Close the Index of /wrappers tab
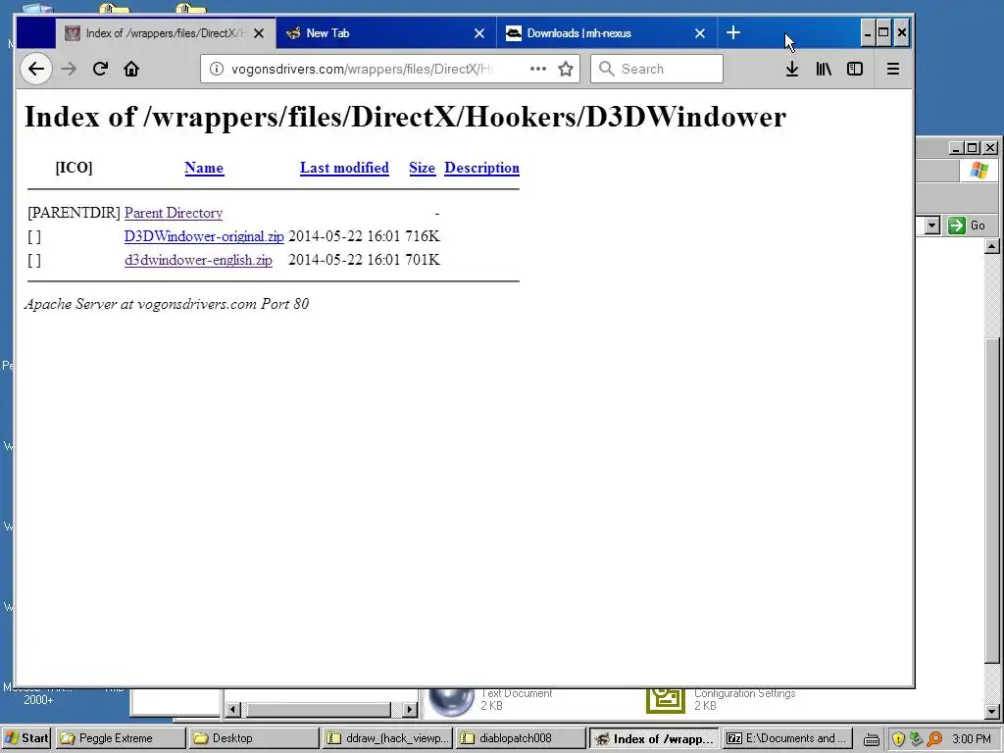Screen dimensions: 1004x753 (259, 33)
